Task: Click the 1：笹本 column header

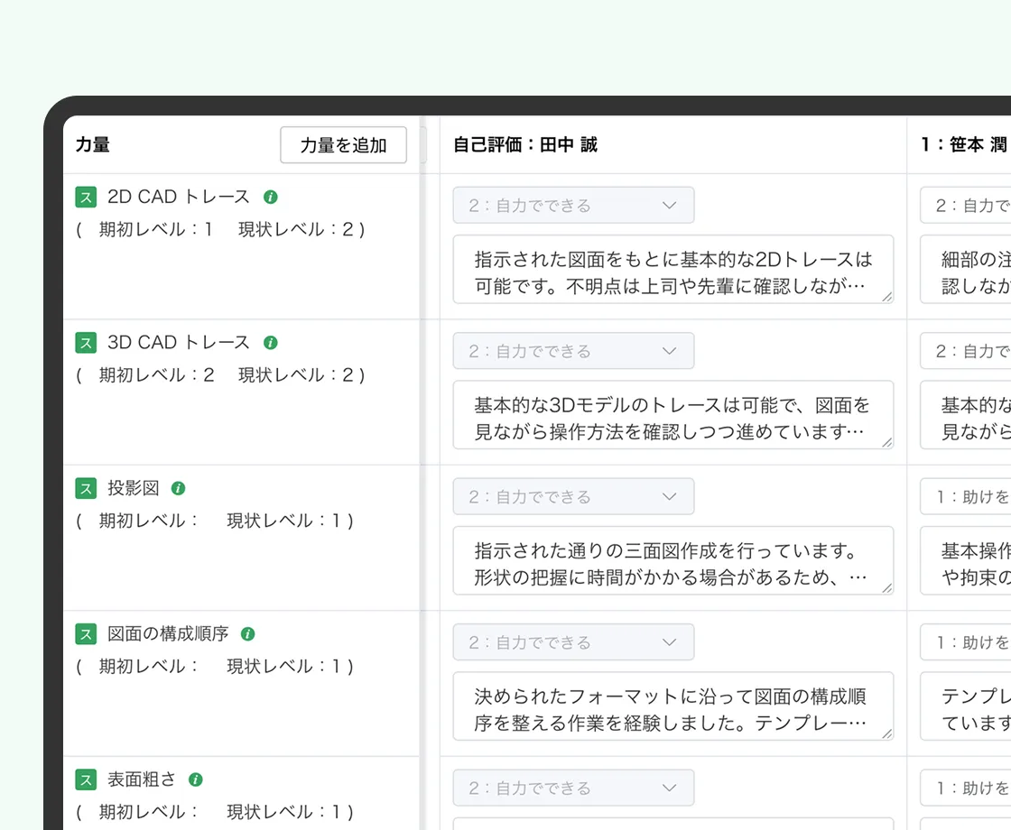Action: point(965,145)
